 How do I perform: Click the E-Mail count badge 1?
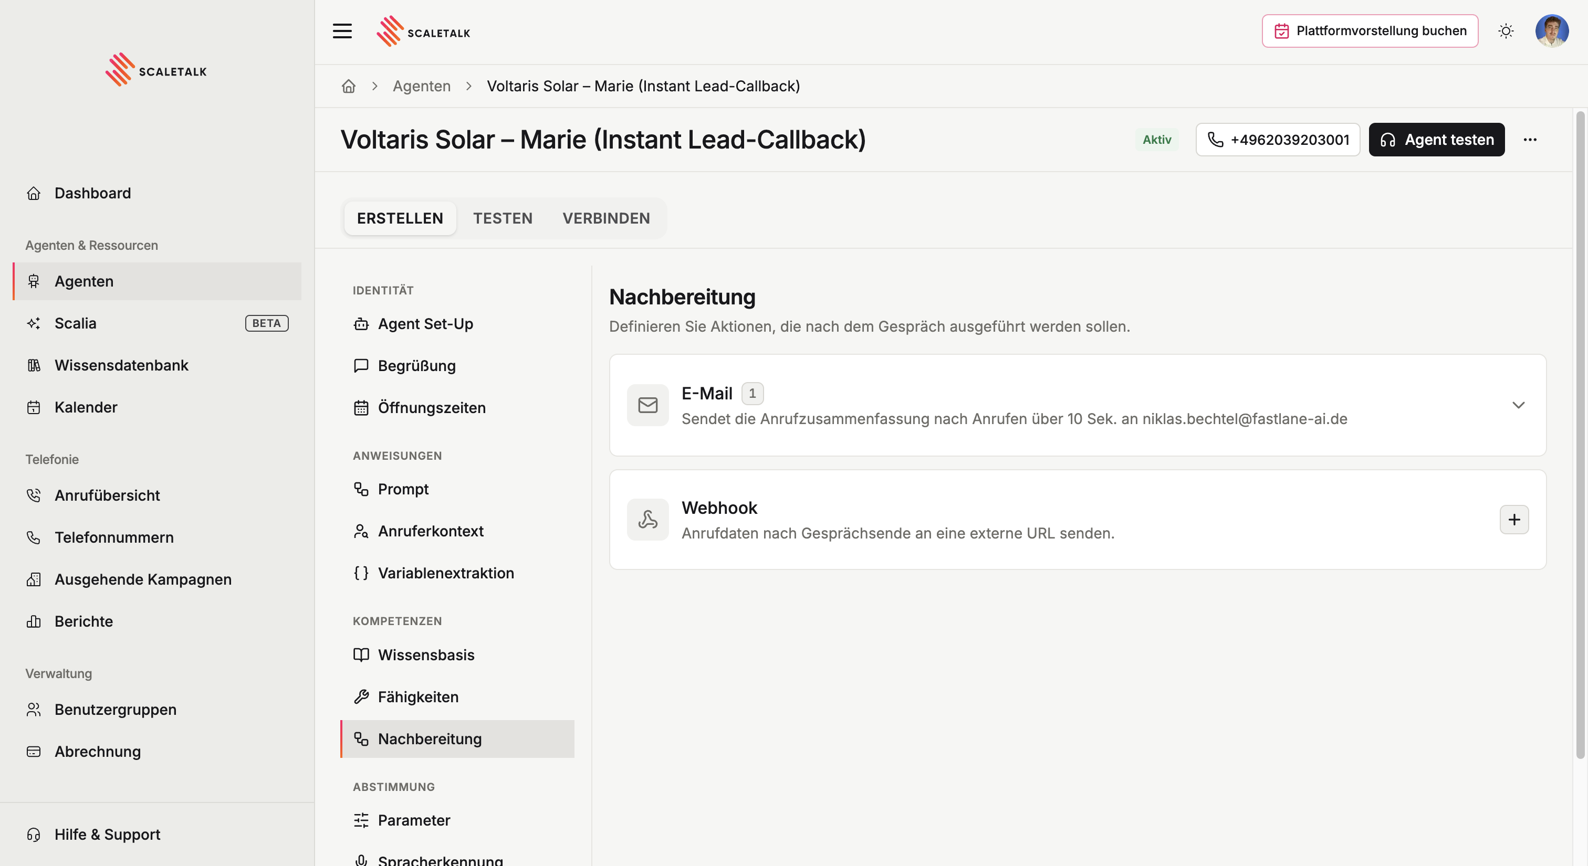(x=752, y=393)
